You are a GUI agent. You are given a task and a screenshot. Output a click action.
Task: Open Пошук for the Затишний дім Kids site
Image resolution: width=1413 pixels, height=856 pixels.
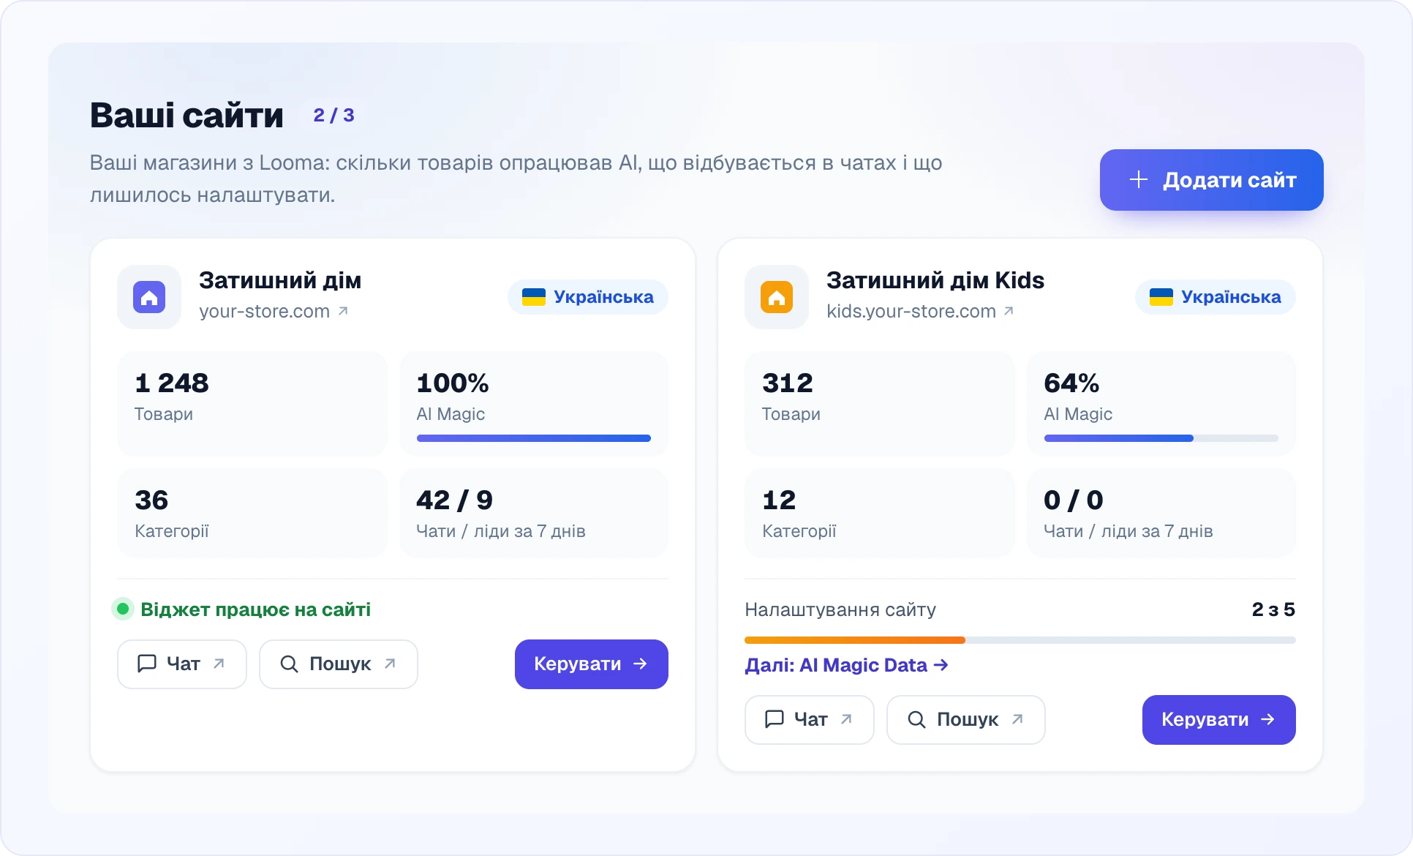click(x=966, y=720)
